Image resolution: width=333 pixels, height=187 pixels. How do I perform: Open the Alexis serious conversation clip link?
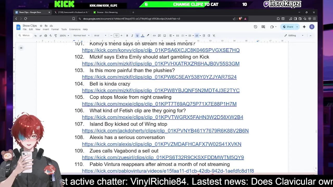162,144
